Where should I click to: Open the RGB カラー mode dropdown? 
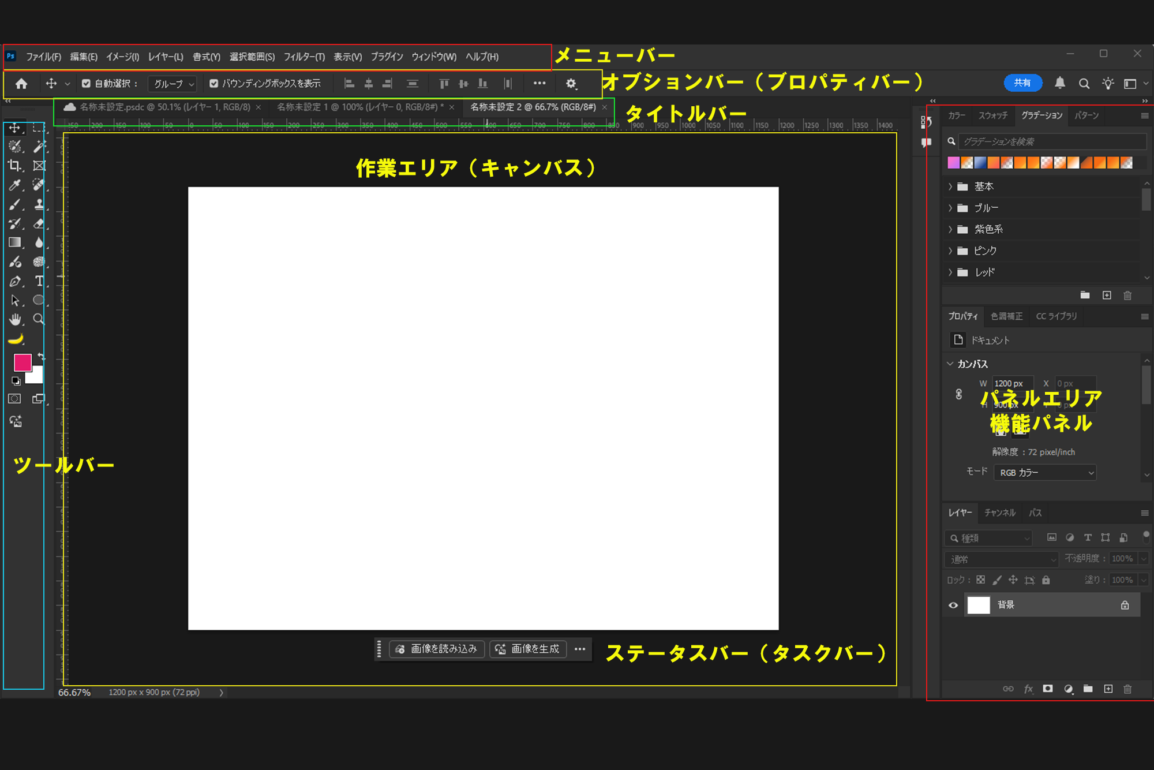point(1044,473)
